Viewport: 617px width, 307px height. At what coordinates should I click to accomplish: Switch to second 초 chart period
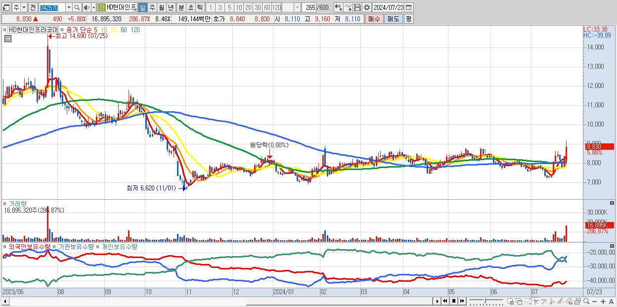click(x=190, y=7)
